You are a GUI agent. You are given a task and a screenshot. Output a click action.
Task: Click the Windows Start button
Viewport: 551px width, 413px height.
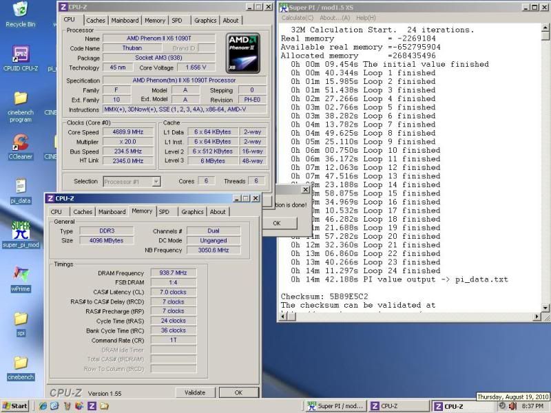tap(14, 406)
